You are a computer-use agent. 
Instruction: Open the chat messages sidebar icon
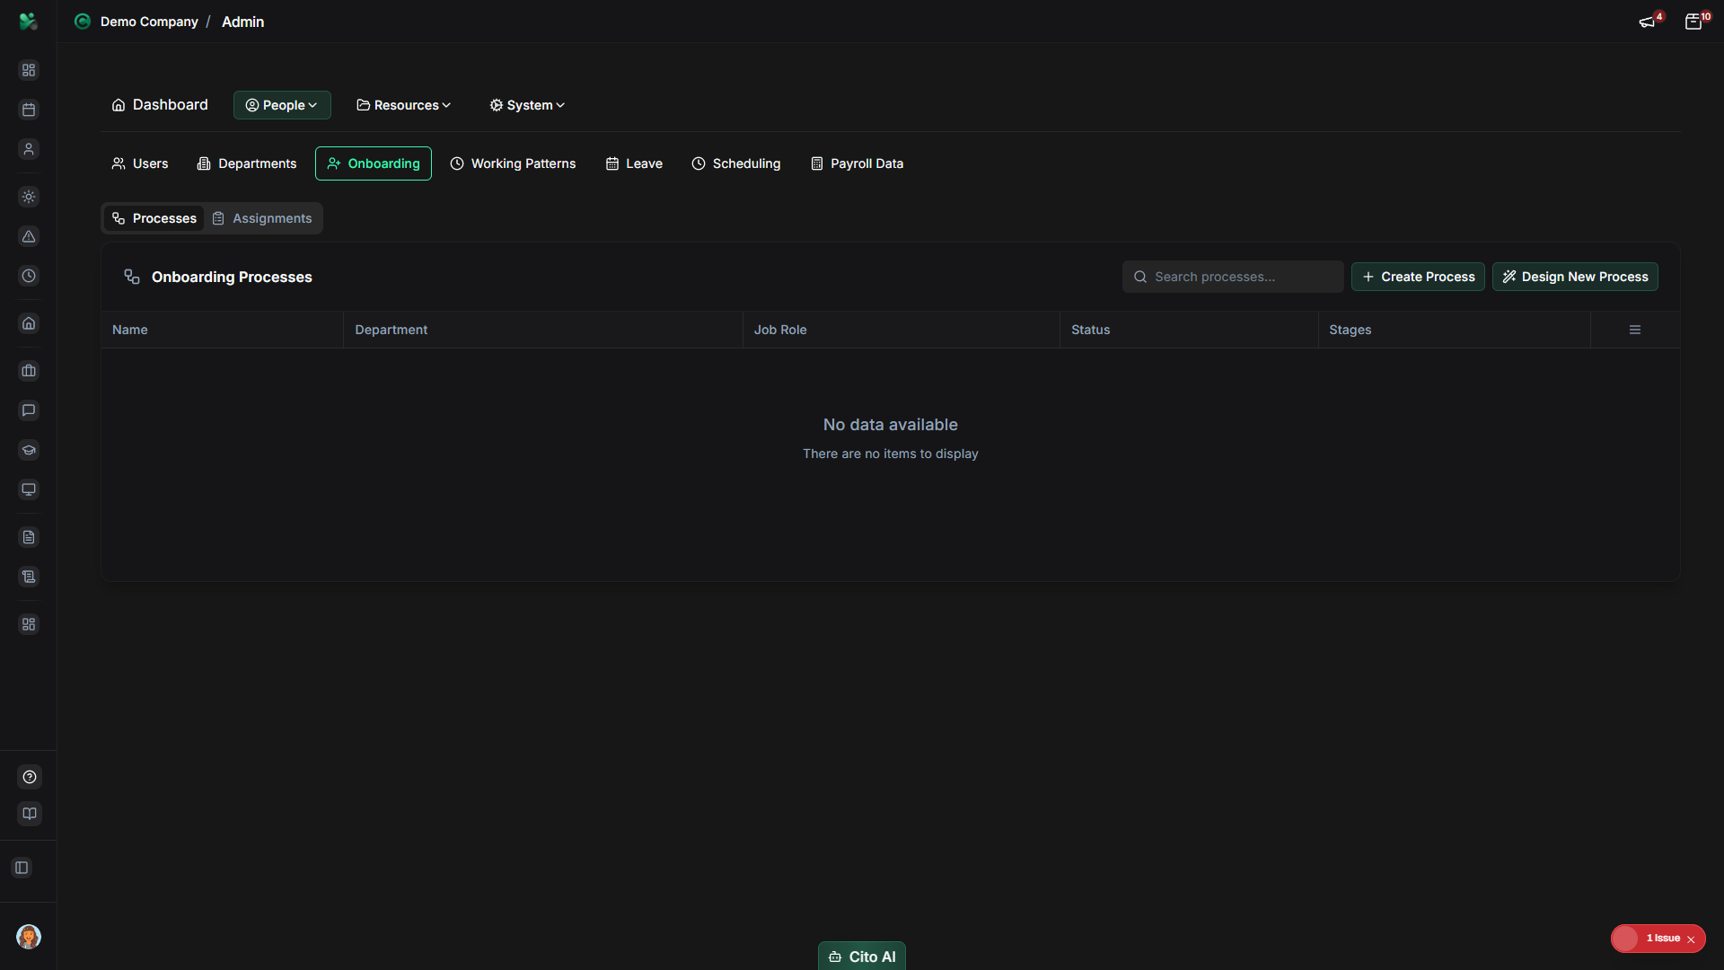29,410
